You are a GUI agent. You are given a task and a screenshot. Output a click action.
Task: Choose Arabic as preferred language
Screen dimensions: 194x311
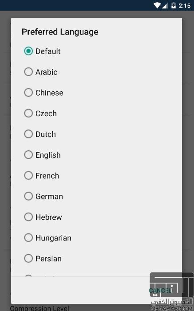[28, 72]
